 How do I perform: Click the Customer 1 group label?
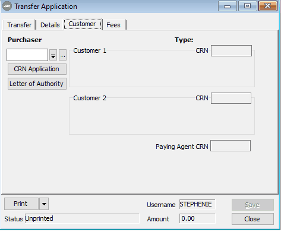pos(90,50)
